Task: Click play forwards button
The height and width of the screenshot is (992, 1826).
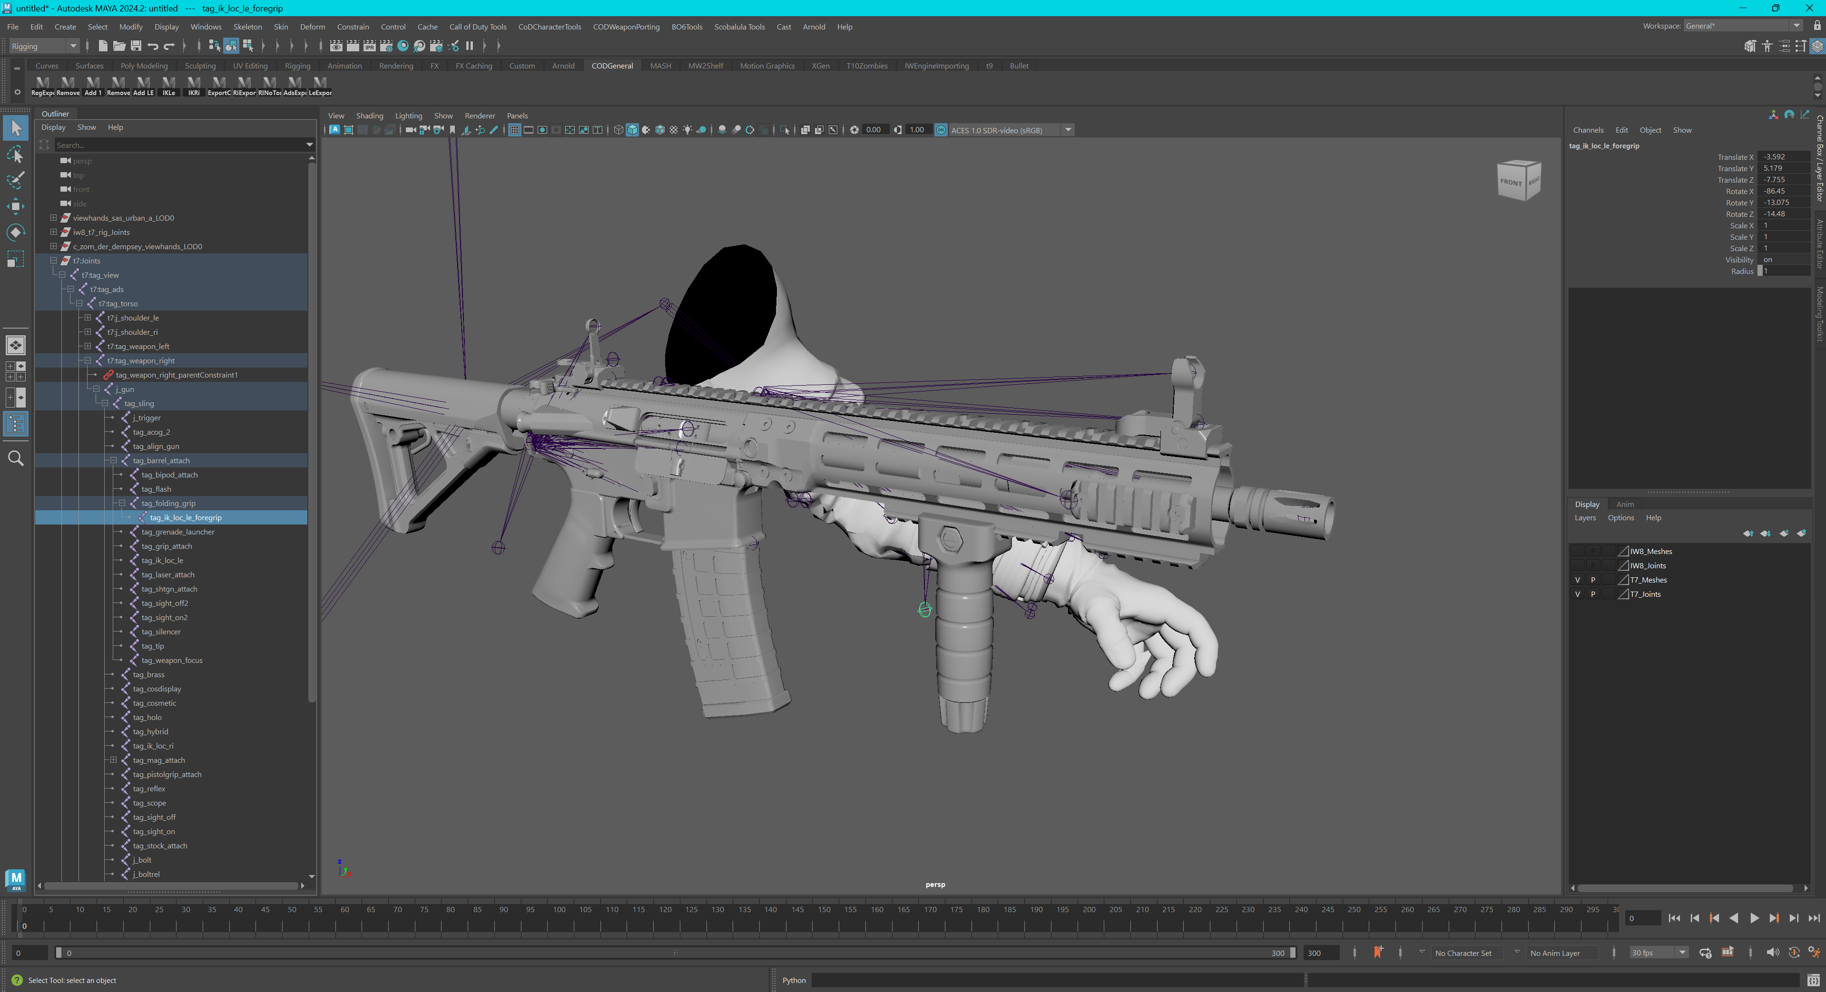Action: tap(1754, 918)
